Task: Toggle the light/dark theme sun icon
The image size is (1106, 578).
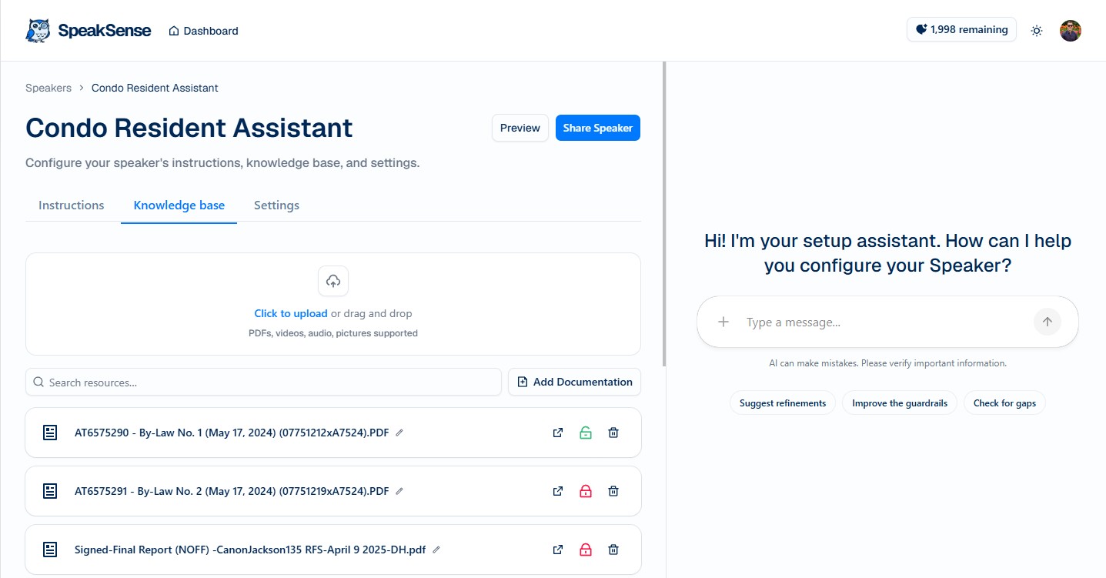Action: (1037, 31)
